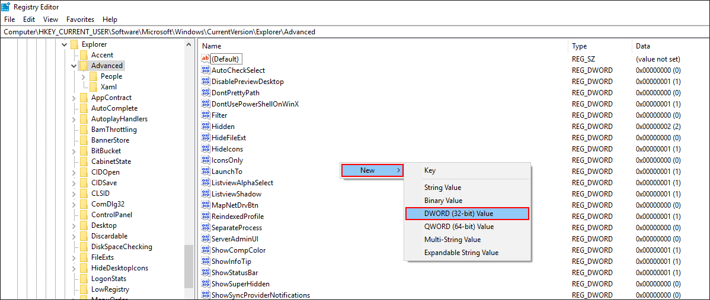Viewport: 710px width, 300px height.
Task: Click the ReindexedProfile DWORD icon
Action: click(206, 217)
